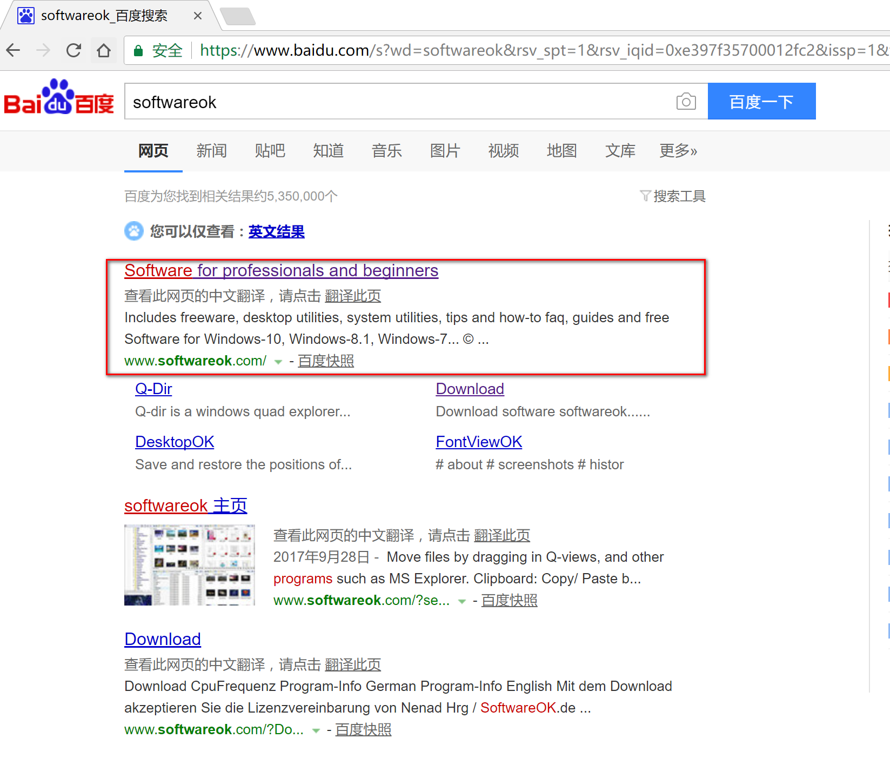This screenshot has height=758, width=890.
Task: Open Software for professionals and beginners result
Action: 281,270
